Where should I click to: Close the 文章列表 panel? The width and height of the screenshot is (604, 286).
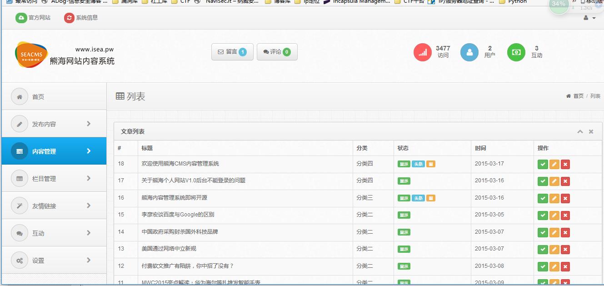click(x=591, y=131)
